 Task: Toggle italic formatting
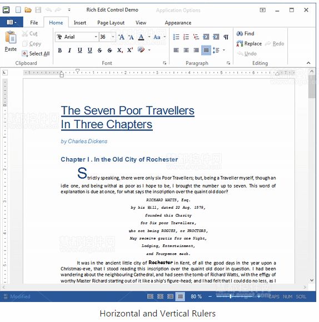[x=69, y=51]
